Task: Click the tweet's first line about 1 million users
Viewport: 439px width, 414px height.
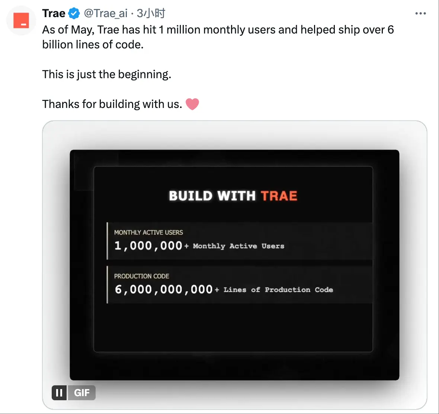Action: click(x=218, y=30)
